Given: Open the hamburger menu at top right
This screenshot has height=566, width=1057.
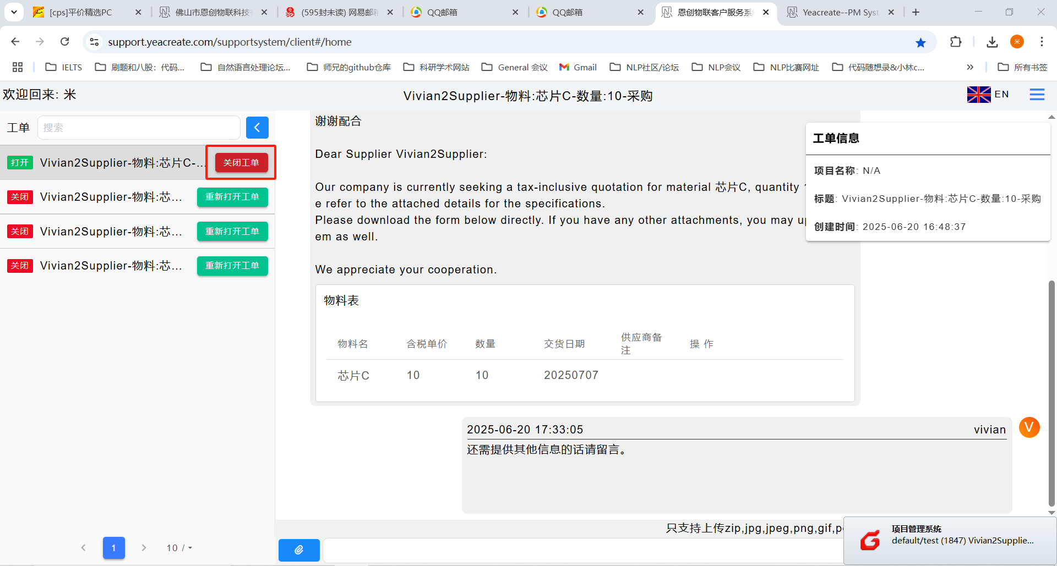Looking at the screenshot, I should pyautogui.click(x=1037, y=95).
